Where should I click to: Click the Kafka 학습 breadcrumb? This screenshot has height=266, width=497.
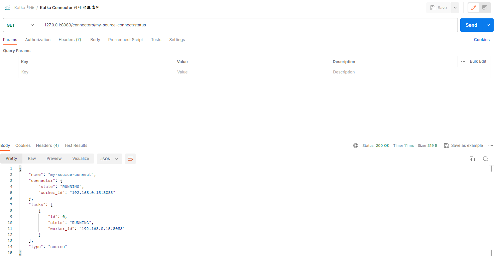pyautogui.click(x=24, y=7)
